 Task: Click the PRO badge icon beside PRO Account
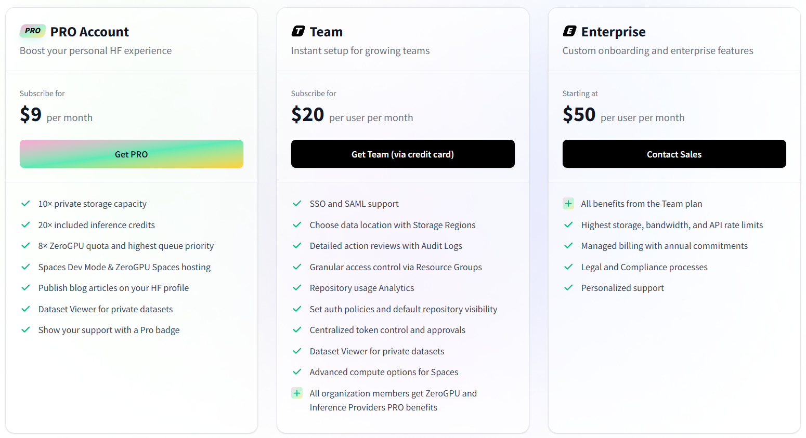[x=32, y=31]
